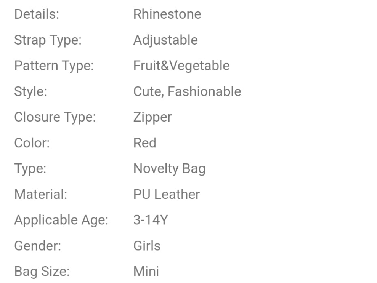Select the "Cute, Fashionable" style value
Viewport: 377px width, 283px height.
(x=187, y=92)
